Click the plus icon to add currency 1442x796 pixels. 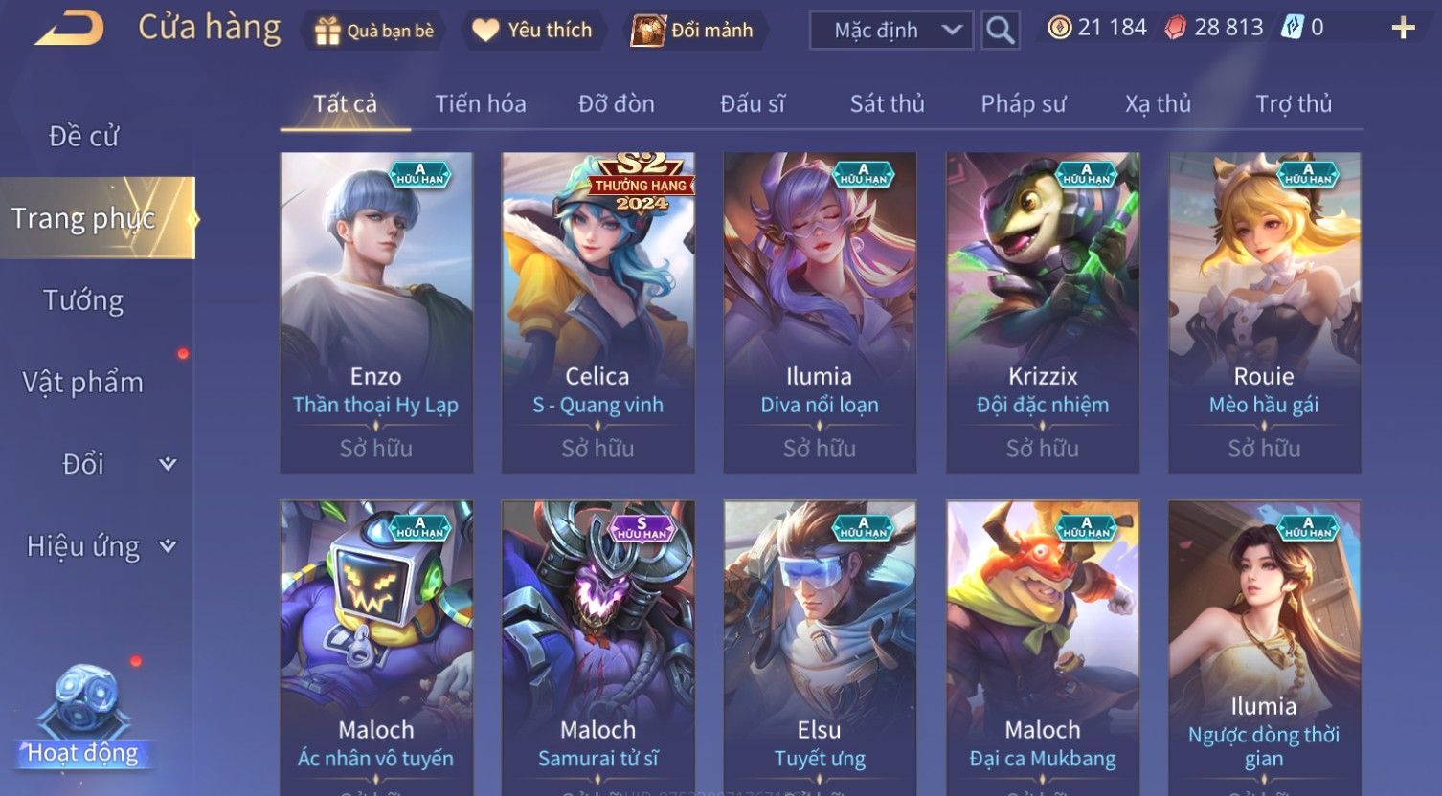tap(1403, 29)
